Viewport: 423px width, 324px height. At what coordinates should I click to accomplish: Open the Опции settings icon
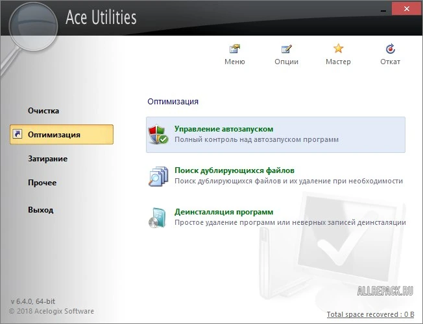286,49
